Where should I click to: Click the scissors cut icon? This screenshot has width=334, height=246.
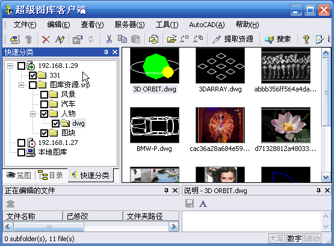(109, 39)
